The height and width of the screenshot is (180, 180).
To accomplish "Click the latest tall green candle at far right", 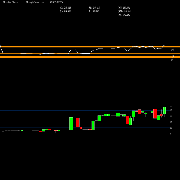I will 165,111.
